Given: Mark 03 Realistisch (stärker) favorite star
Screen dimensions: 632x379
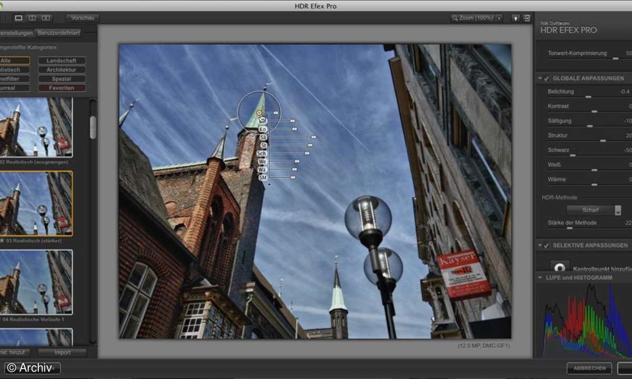Looking at the screenshot, I should 2,241.
